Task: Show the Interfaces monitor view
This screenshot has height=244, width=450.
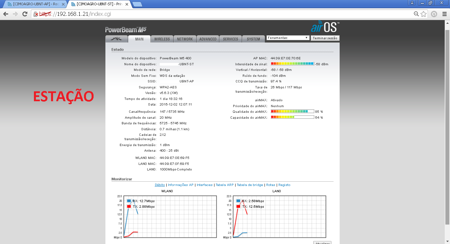Action: [205, 185]
